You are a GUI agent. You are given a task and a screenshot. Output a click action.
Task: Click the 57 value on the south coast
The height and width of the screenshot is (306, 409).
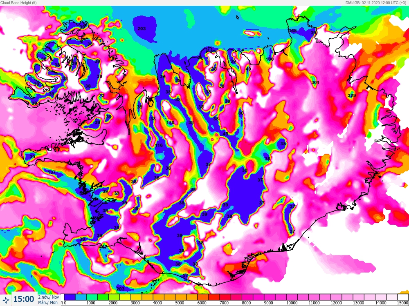(x=185, y=275)
